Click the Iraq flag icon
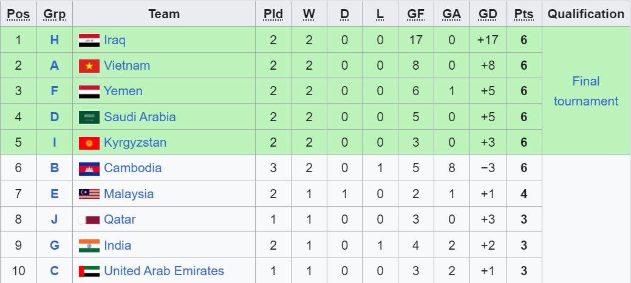Image resolution: width=631 pixels, height=283 pixels. coord(89,41)
